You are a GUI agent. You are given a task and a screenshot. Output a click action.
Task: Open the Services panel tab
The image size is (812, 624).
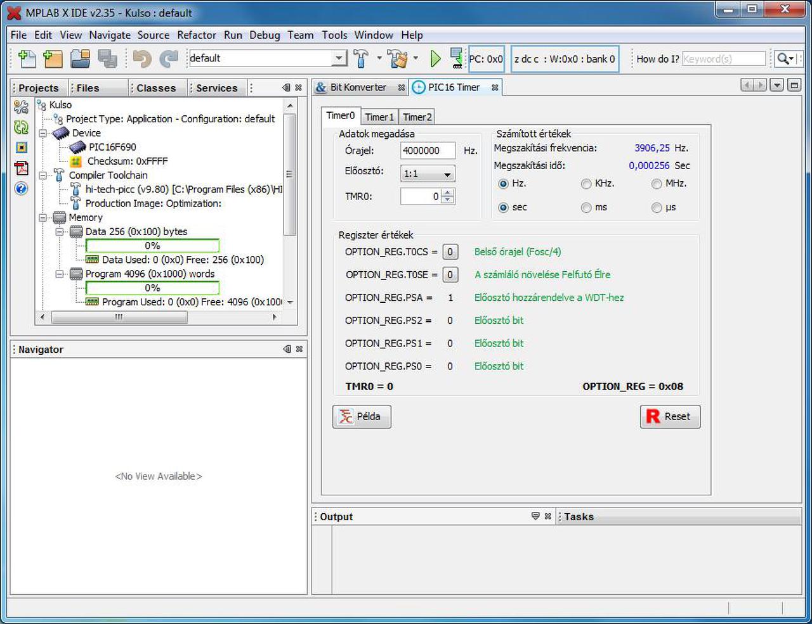[216, 88]
